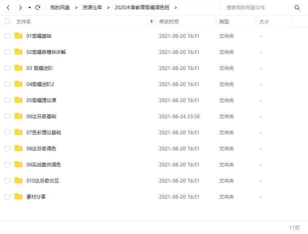This screenshot has height=234, width=308.
Task: Check the box for 06达芬奇基础
Action: pyautogui.click(x=8, y=117)
